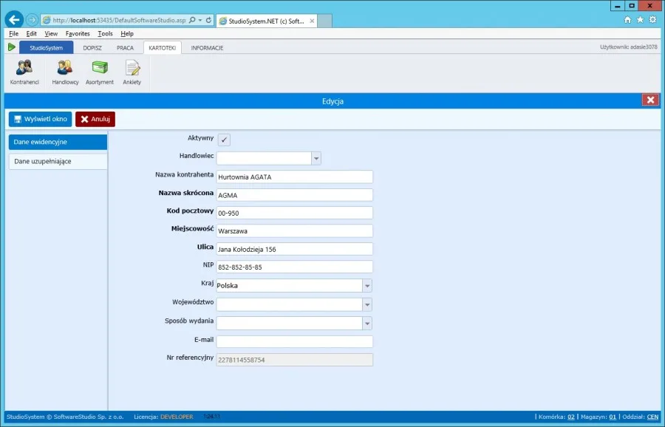Click the Miejscowość field with Warszawa

click(x=295, y=230)
